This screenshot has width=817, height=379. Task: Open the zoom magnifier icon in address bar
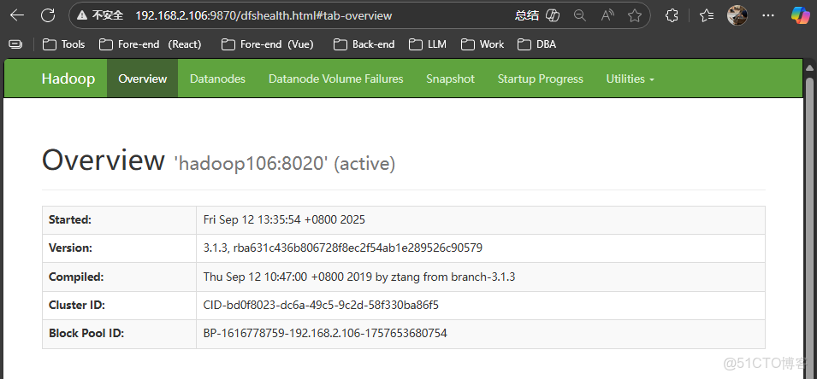point(579,15)
